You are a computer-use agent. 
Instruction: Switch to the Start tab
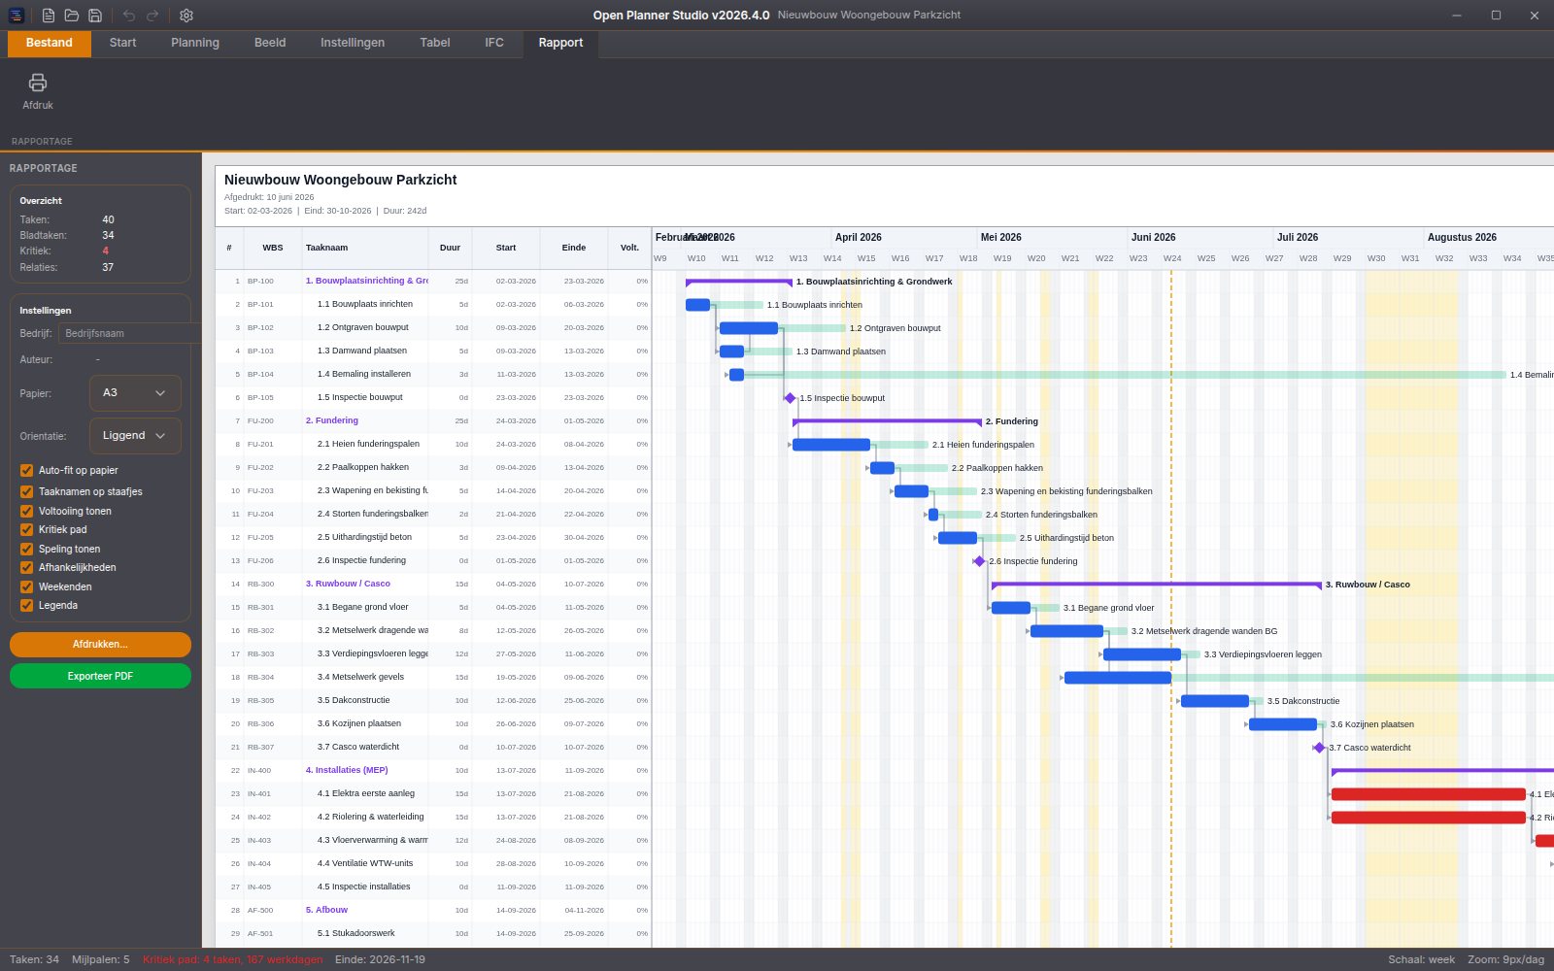pyautogui.click(x=122, y=43)
